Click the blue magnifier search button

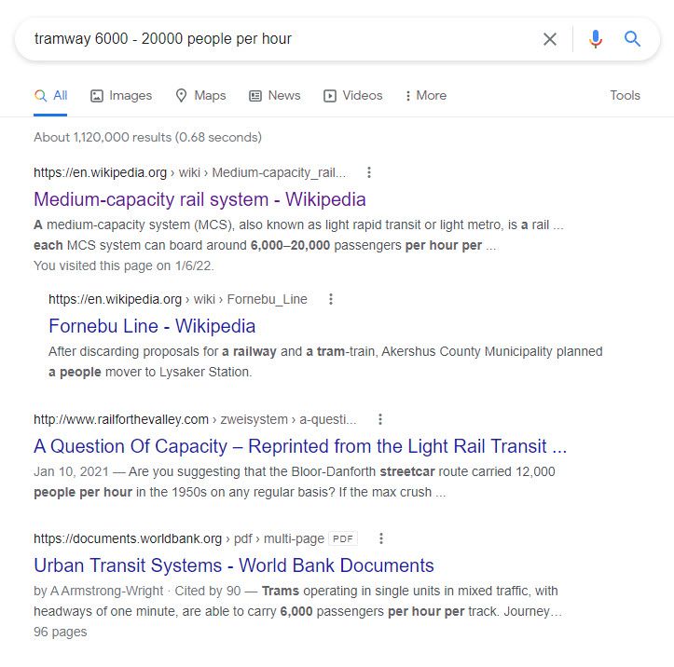pos(632,39)
